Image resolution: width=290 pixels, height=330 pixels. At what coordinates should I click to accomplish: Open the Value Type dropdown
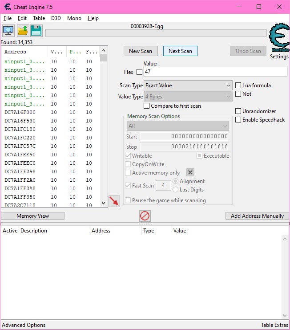[x=188, y=97]
